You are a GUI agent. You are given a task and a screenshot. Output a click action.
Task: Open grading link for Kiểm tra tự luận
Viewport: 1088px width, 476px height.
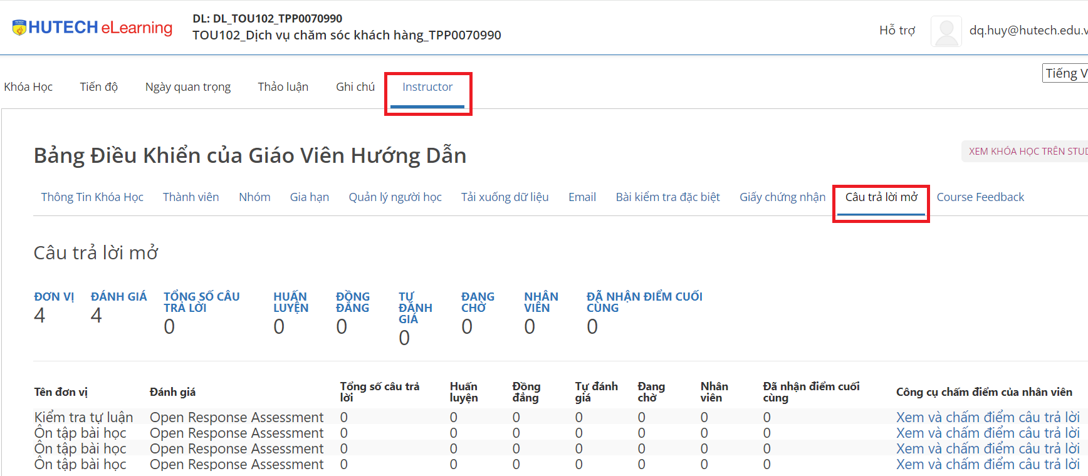[x=988, y=417]
